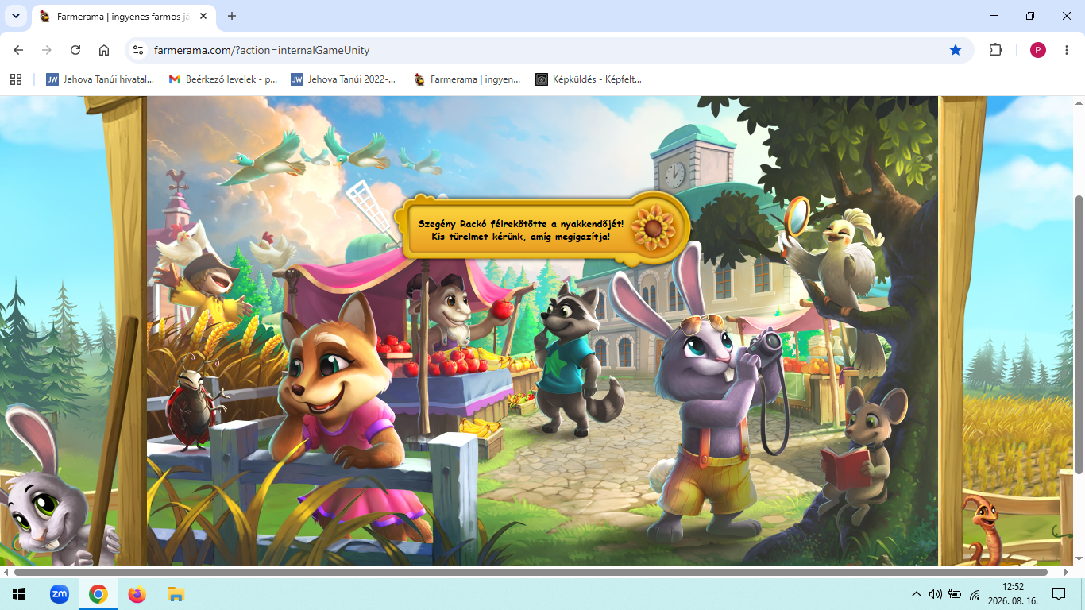Check battery status in system tray

(955, 594)
